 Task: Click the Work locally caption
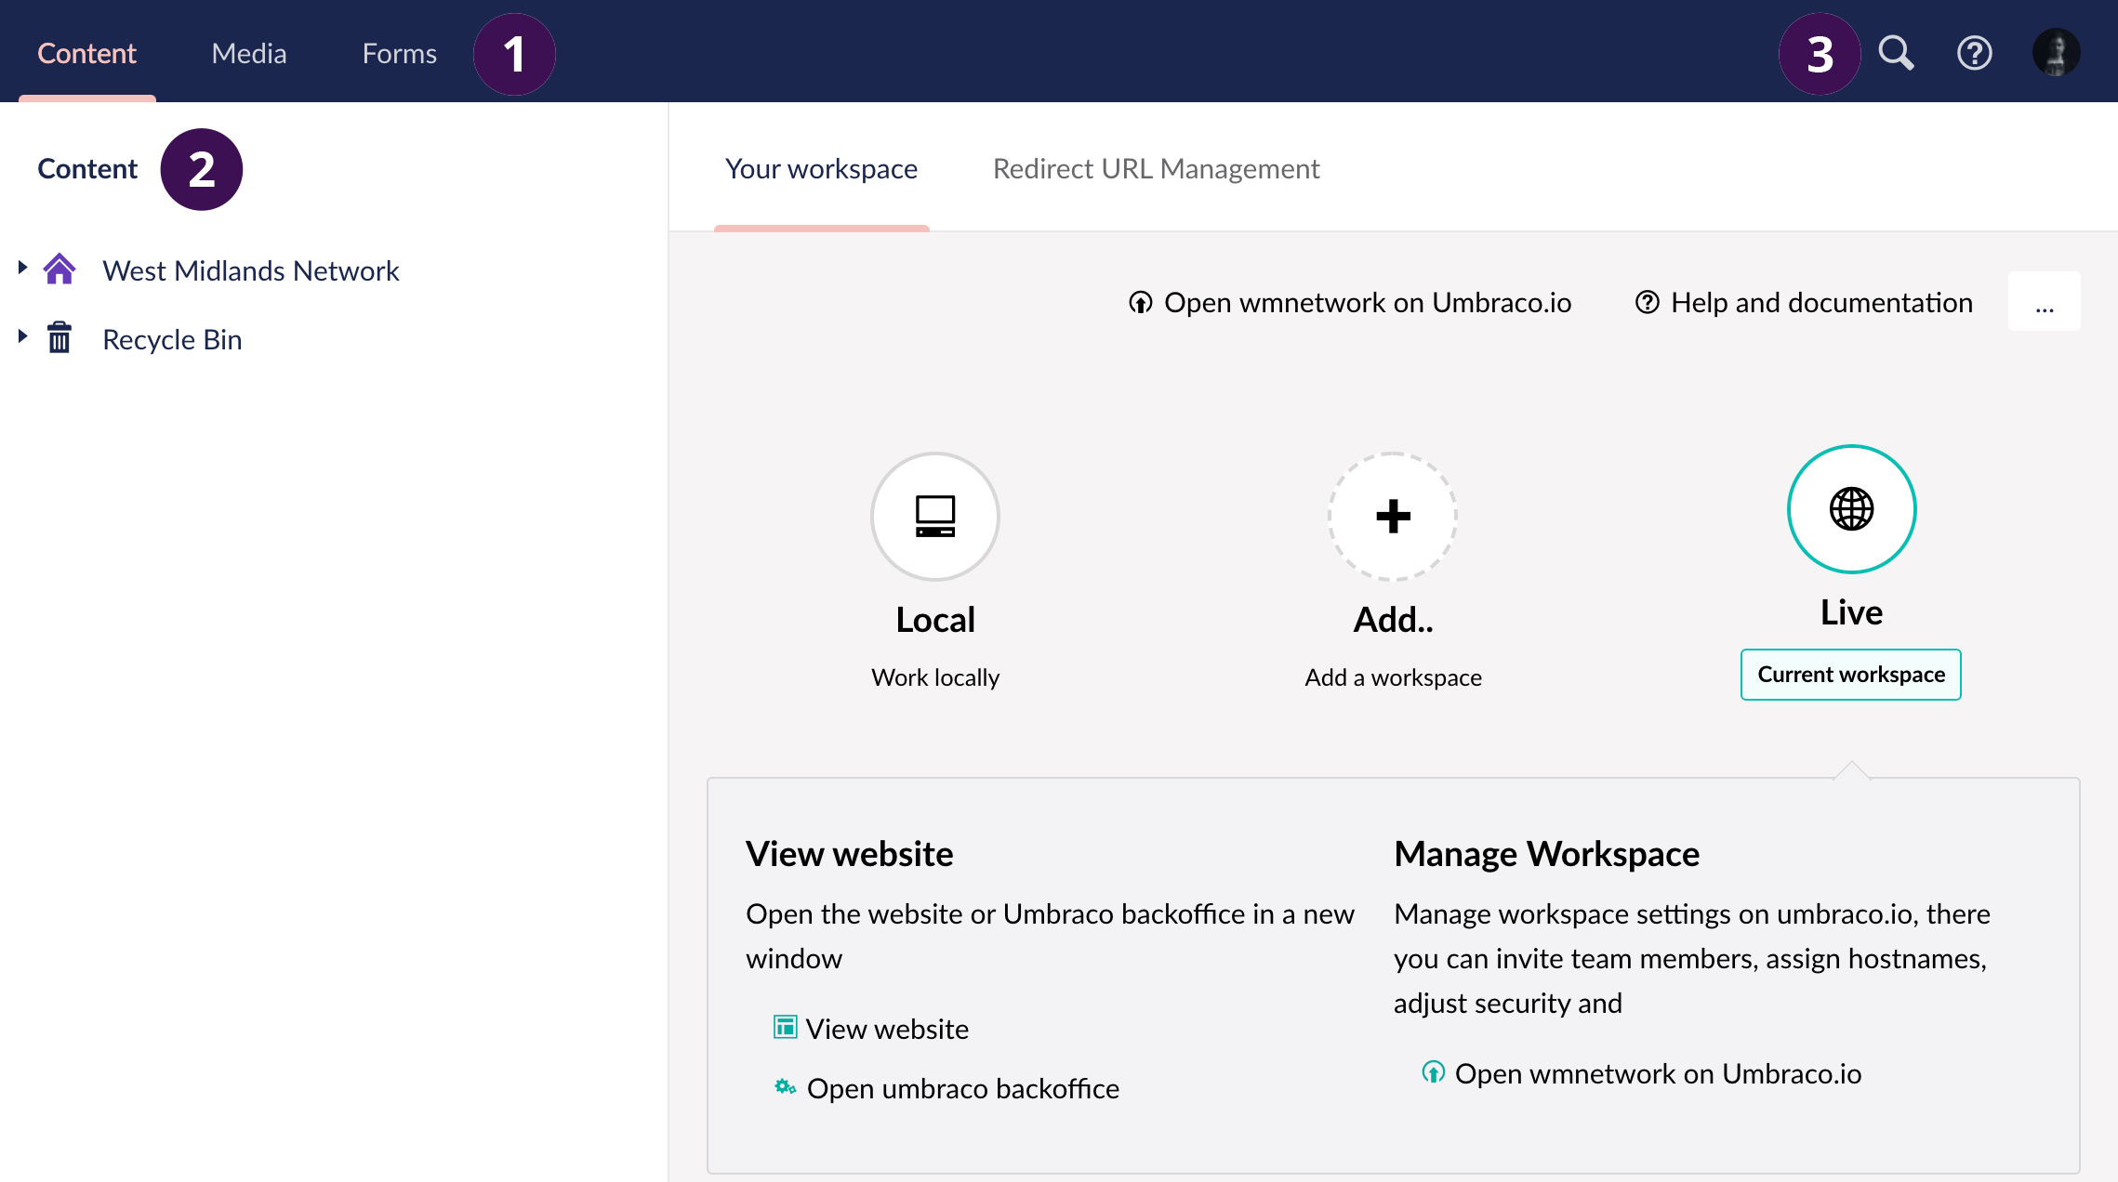(935, 677)
